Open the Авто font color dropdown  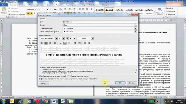coord(92,38)
